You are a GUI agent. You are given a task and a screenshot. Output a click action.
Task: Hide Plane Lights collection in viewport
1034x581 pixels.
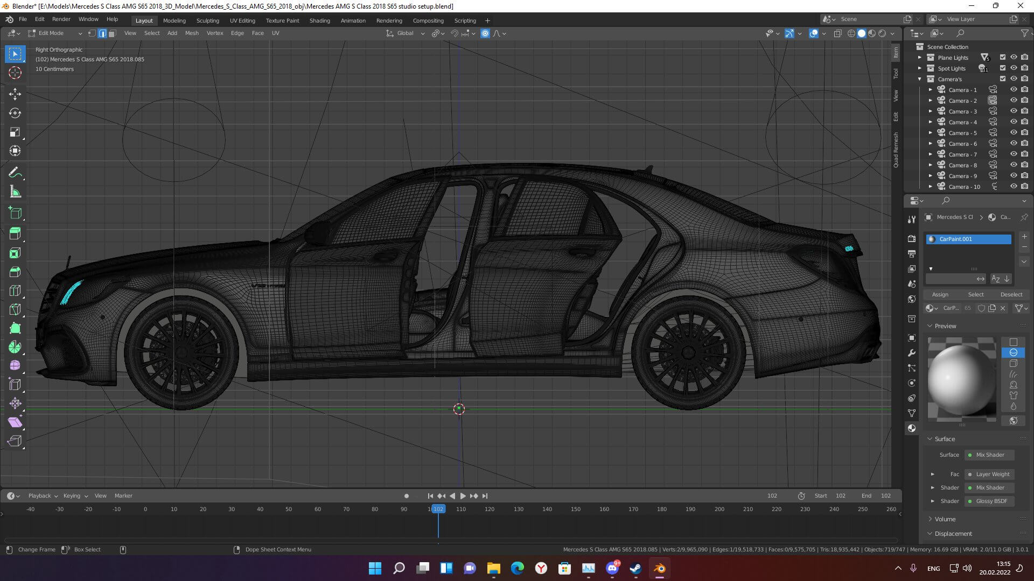pyautogui.click(x=1014, y=58)
